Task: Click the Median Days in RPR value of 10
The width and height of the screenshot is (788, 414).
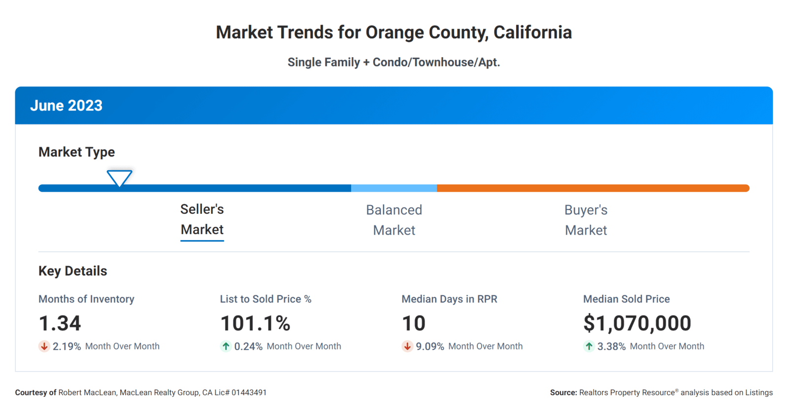Action: pos(414,323)
